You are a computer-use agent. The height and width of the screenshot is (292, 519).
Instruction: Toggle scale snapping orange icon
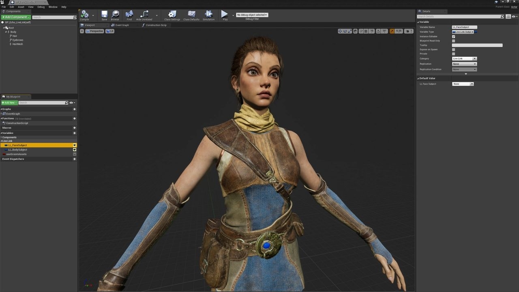(x=392, y=31)
